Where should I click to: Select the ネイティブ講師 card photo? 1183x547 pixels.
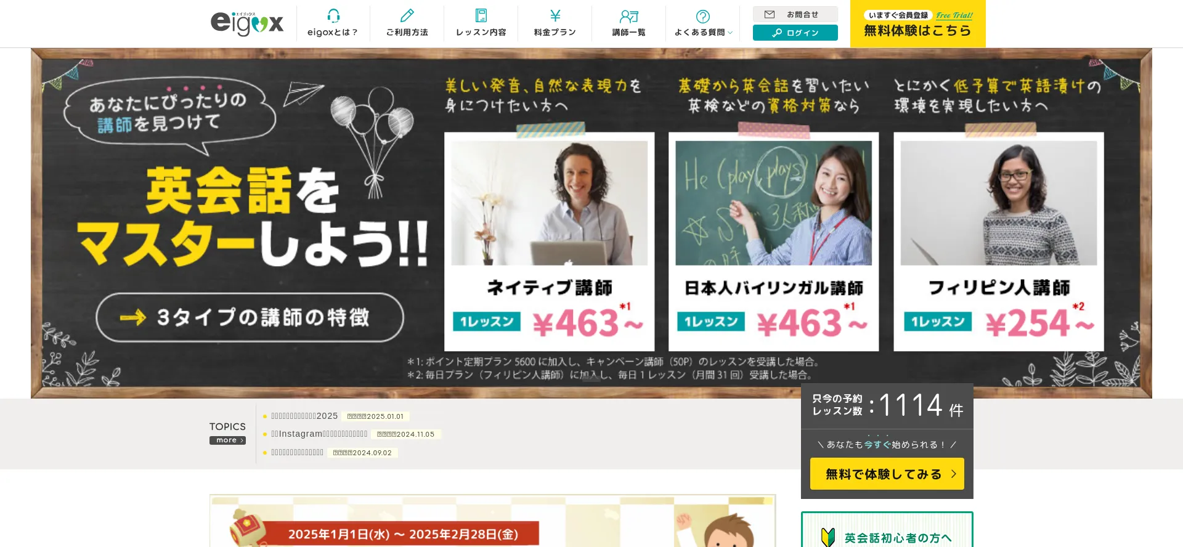pyautogui.click(x=550, y=203)
